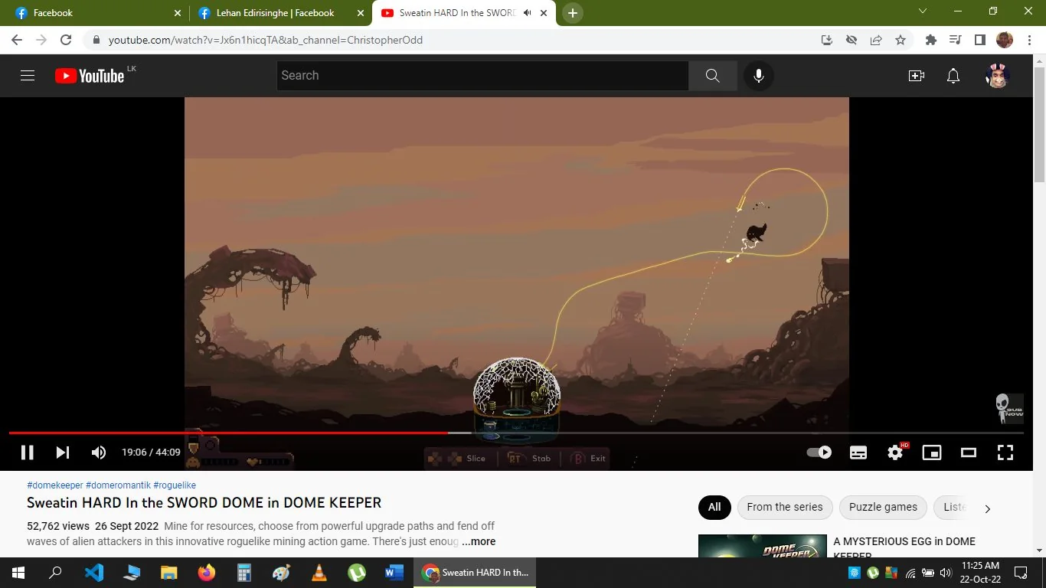Open VLC media player from taskbar
Image resolution: width=1046 pixels, height=588 pixels.
[319, 573]
